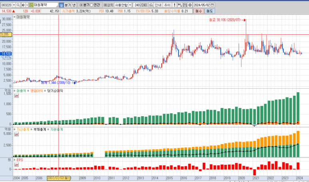Screen dimensions: 309x182
Task: Toggle the 대원제약 price series marker
Action: point(14,17)
